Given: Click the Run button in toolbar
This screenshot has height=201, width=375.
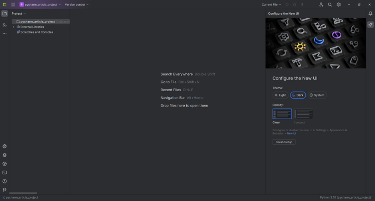Looking at the screenshot, I should pos(287,4).
